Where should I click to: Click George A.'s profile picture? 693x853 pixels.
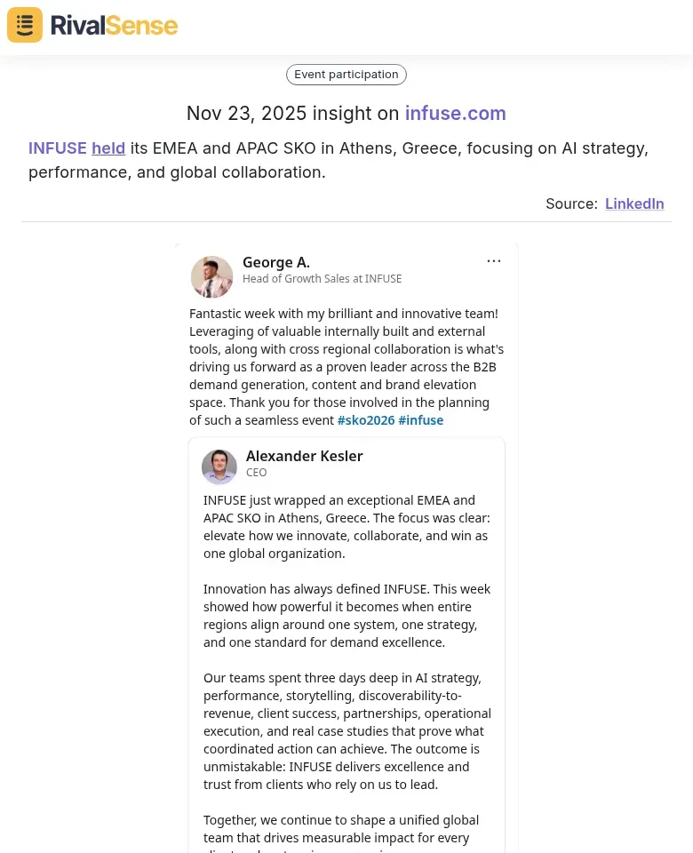coord(211,276)
